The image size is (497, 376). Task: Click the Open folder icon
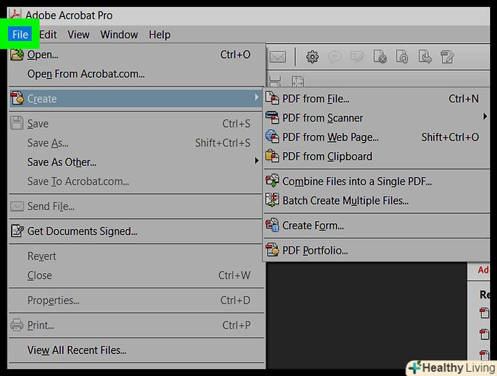[17, 55]
